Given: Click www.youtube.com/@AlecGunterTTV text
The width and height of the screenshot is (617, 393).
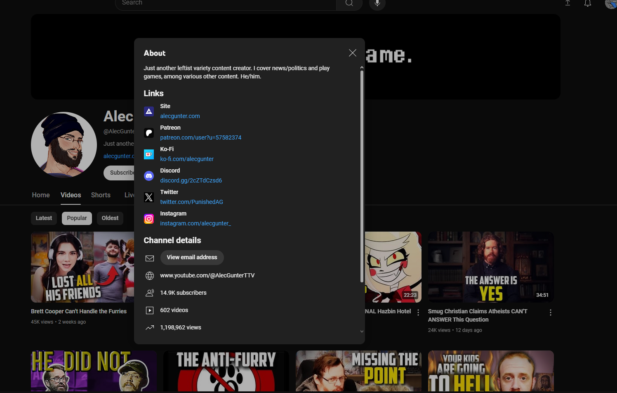Looking at the screenshot, I should coord(207,275).
